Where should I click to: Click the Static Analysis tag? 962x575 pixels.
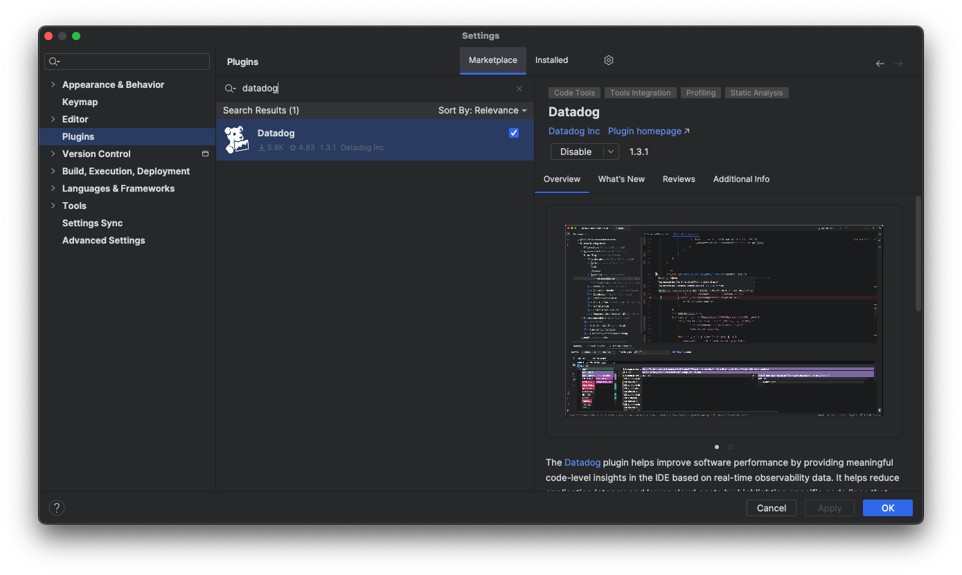756,93
